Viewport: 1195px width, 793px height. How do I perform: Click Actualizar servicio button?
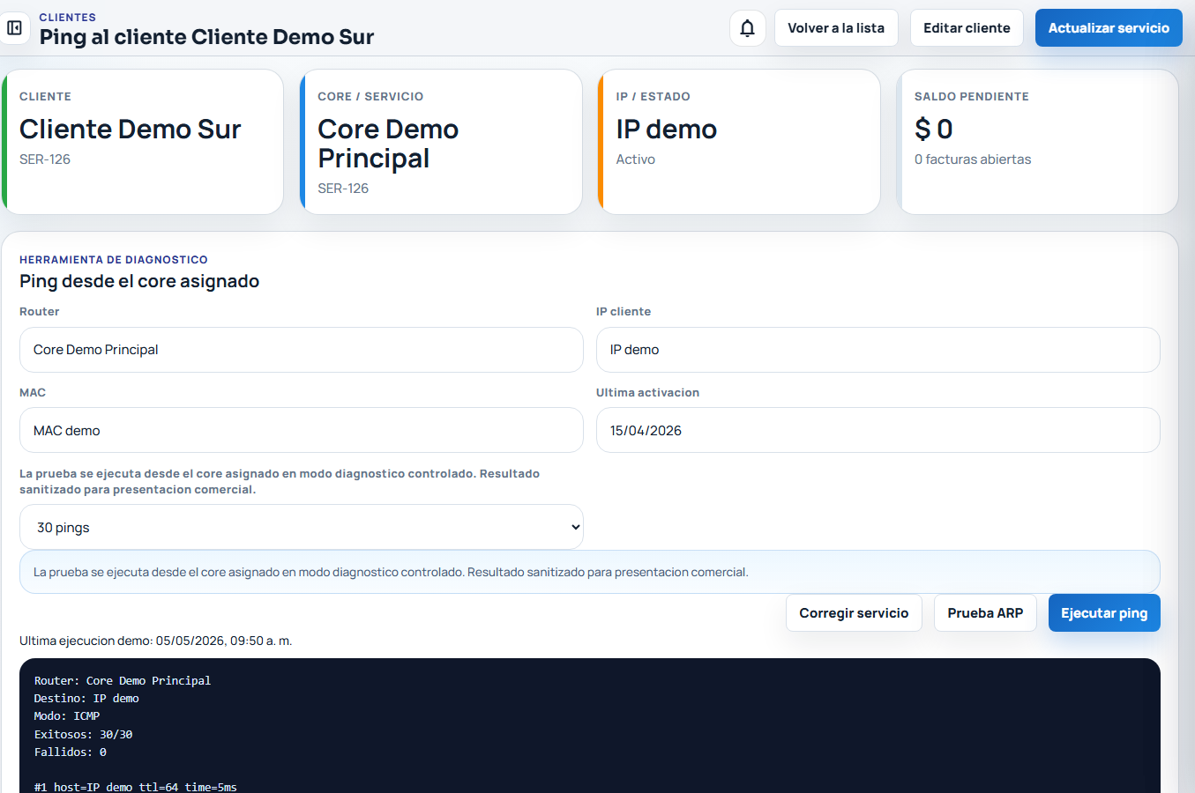pyautogui.click(x=1109, y=28)
